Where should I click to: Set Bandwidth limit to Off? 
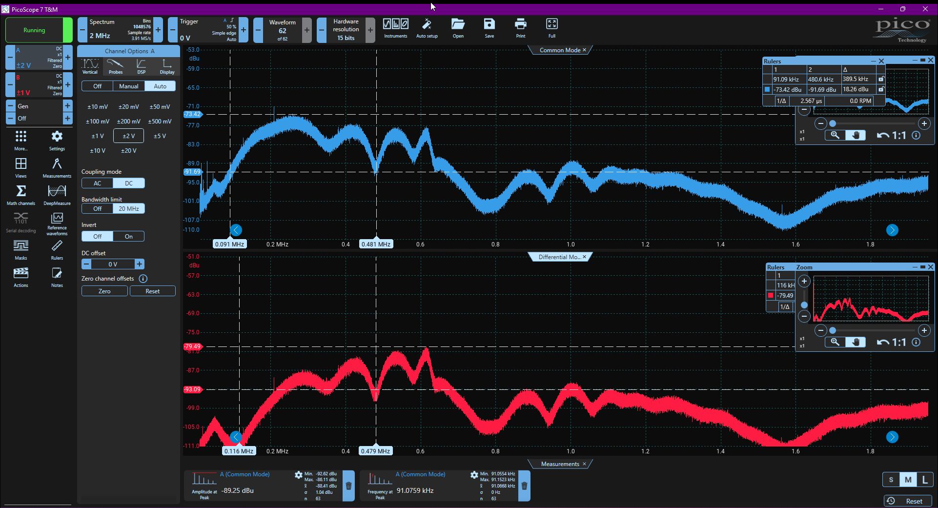[x=98, y=208]
